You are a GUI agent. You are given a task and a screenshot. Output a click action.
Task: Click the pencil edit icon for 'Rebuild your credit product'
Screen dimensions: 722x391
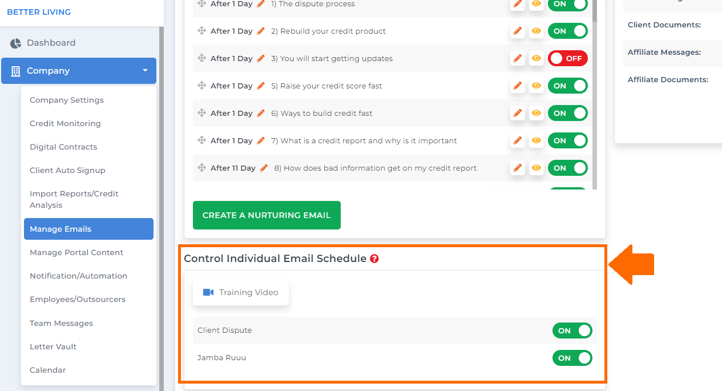coord(518,31)
